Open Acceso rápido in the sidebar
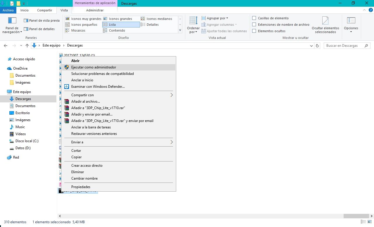The width and height of the screenshot is (374, 227). tap(24, 59)
